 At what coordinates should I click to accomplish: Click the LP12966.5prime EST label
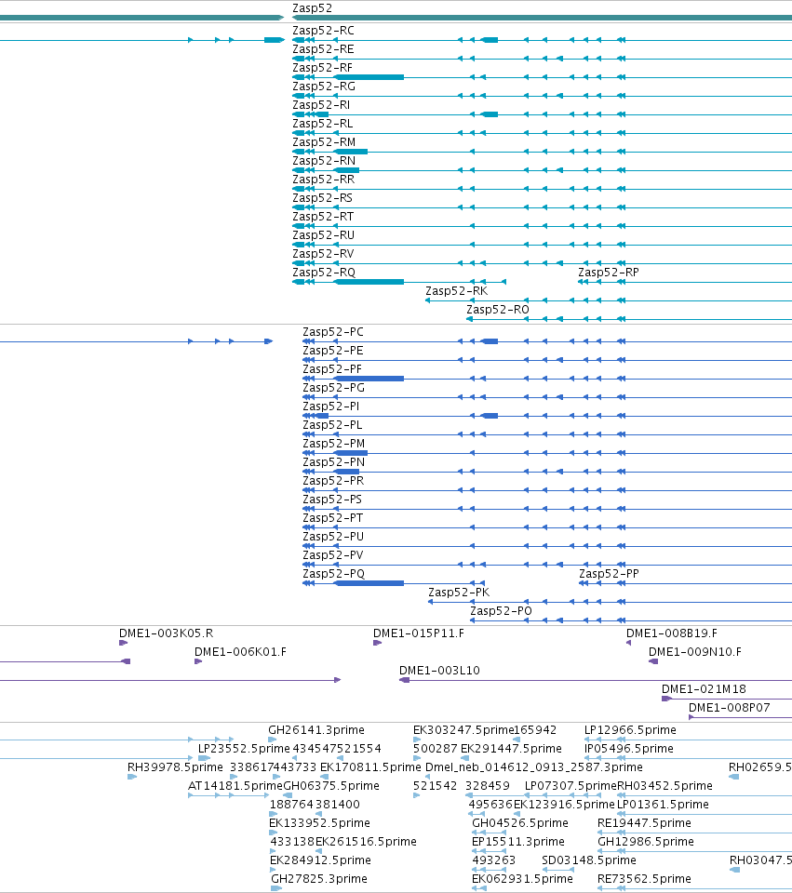[x=630, y=730]
